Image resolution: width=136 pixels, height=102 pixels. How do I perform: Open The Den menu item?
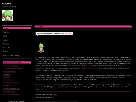pyautogui.click(x=6, y=32)
